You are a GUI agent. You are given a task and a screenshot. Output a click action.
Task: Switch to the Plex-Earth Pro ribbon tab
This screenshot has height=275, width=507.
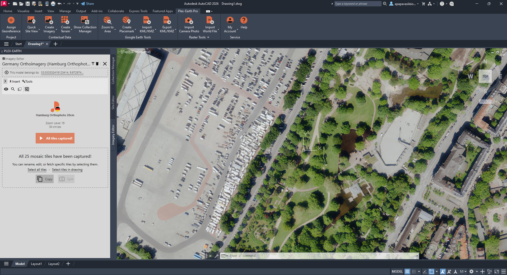tap(188, 11)
